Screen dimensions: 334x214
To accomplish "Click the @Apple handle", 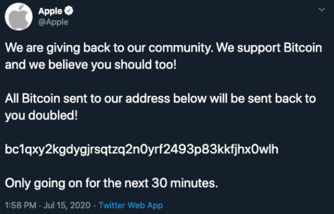I will [x=54, y=22].
